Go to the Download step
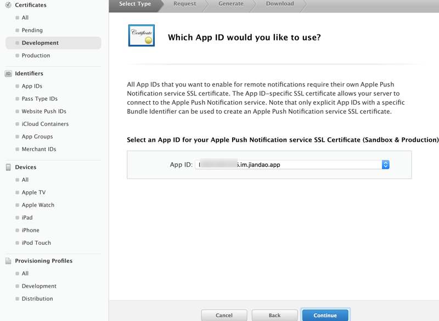Viewport: 439px width, 321px height. point(280,4)
